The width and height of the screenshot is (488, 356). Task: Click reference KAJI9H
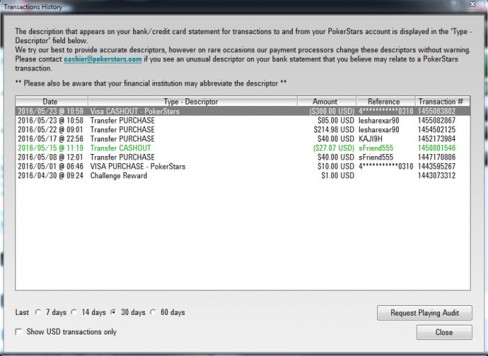(x=370, y=139)
